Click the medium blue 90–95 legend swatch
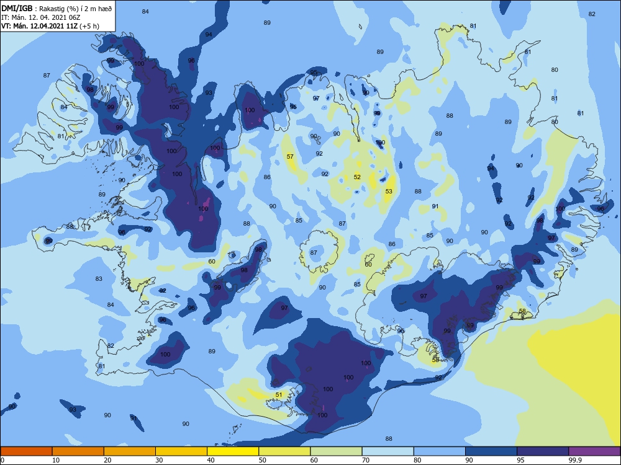Screen dimensions: 621x465 [x=491, y=451]
